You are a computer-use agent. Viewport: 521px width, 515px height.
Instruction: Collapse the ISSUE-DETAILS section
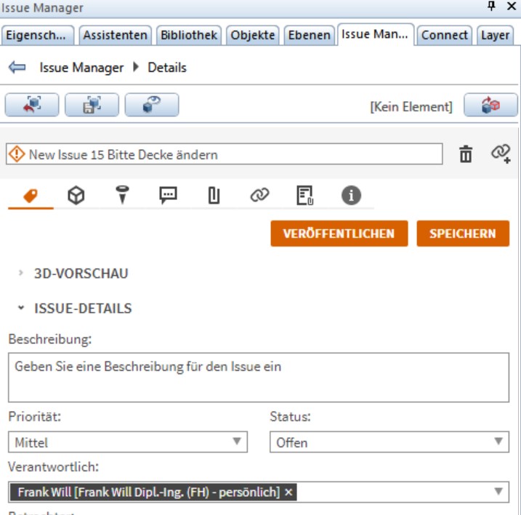pyautogui.click(x=82, y=308)
